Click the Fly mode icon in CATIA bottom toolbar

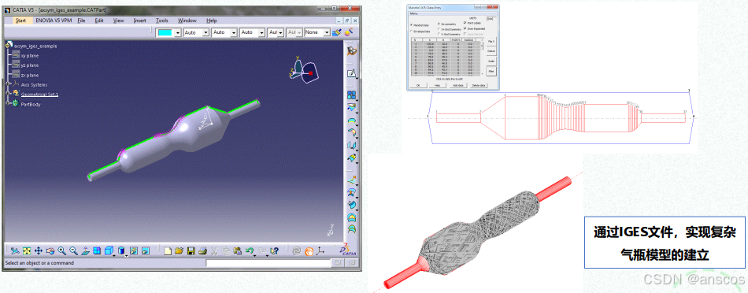pos(15,250)
